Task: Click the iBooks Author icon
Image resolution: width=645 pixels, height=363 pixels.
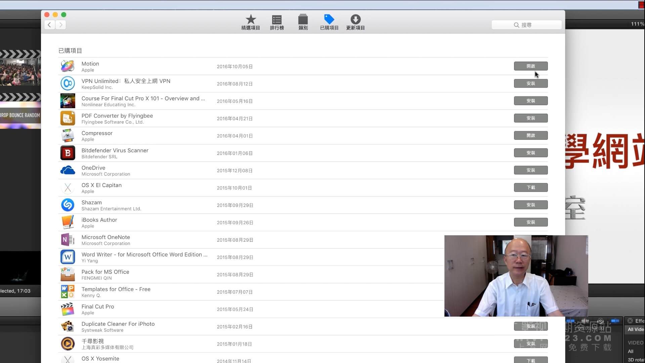Action: 68,222
